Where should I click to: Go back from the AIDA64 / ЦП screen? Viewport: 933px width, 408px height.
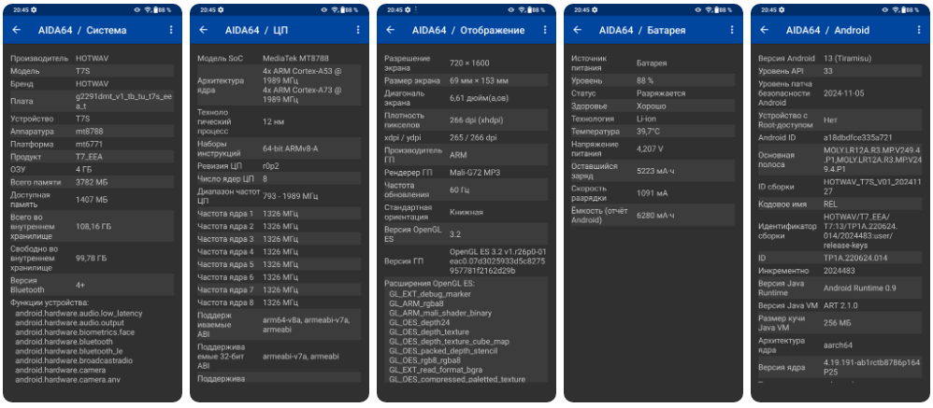click(x=203, y=30)
